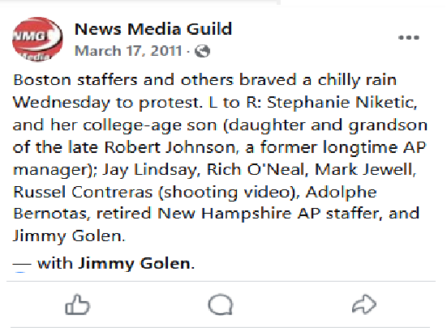Visit the News Media Guild page name
447x331 pixels.
(x=153, y=29)
